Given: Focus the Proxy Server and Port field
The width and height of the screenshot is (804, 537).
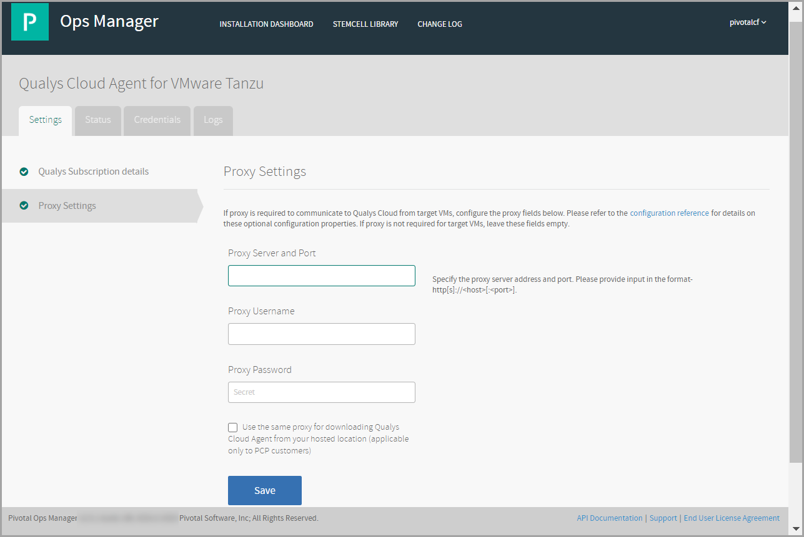Looking at the screenshot, I should 322,276.
